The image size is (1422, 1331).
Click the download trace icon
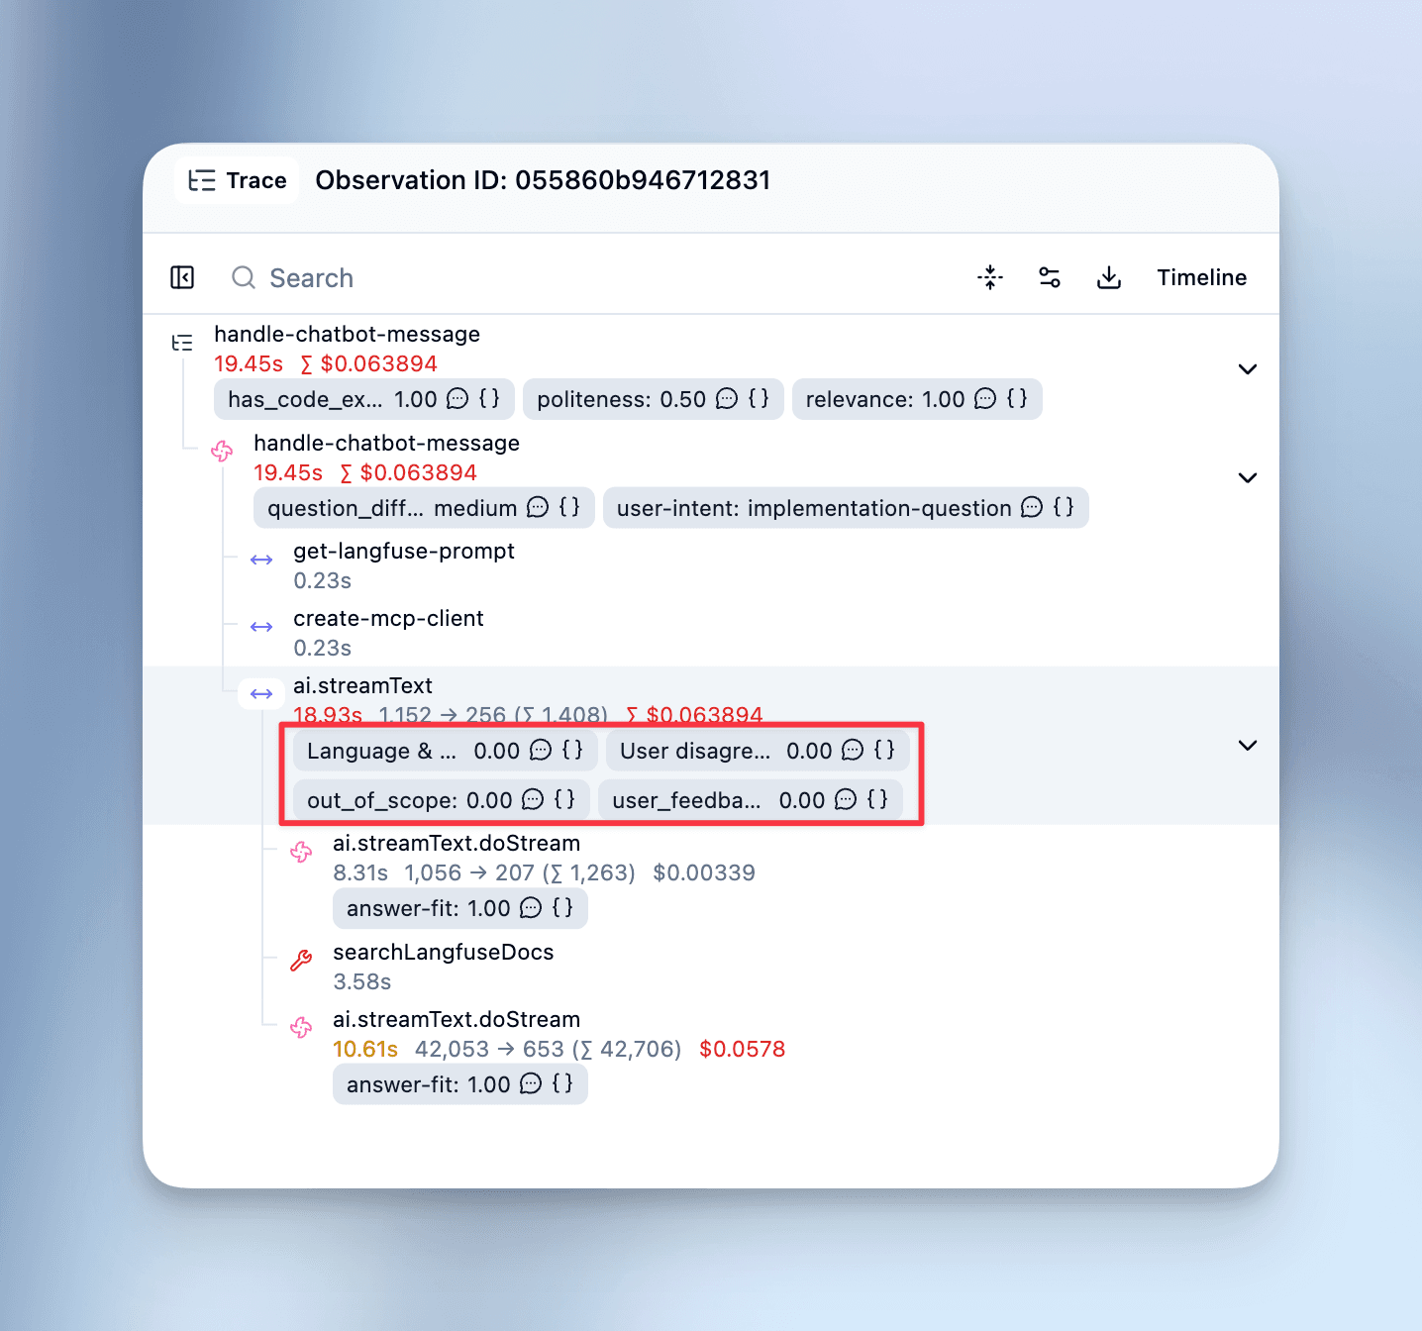click(x=1108, y=277)
